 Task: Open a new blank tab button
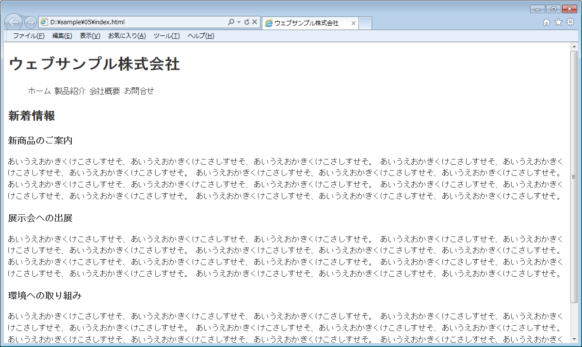tap(366, 23)
